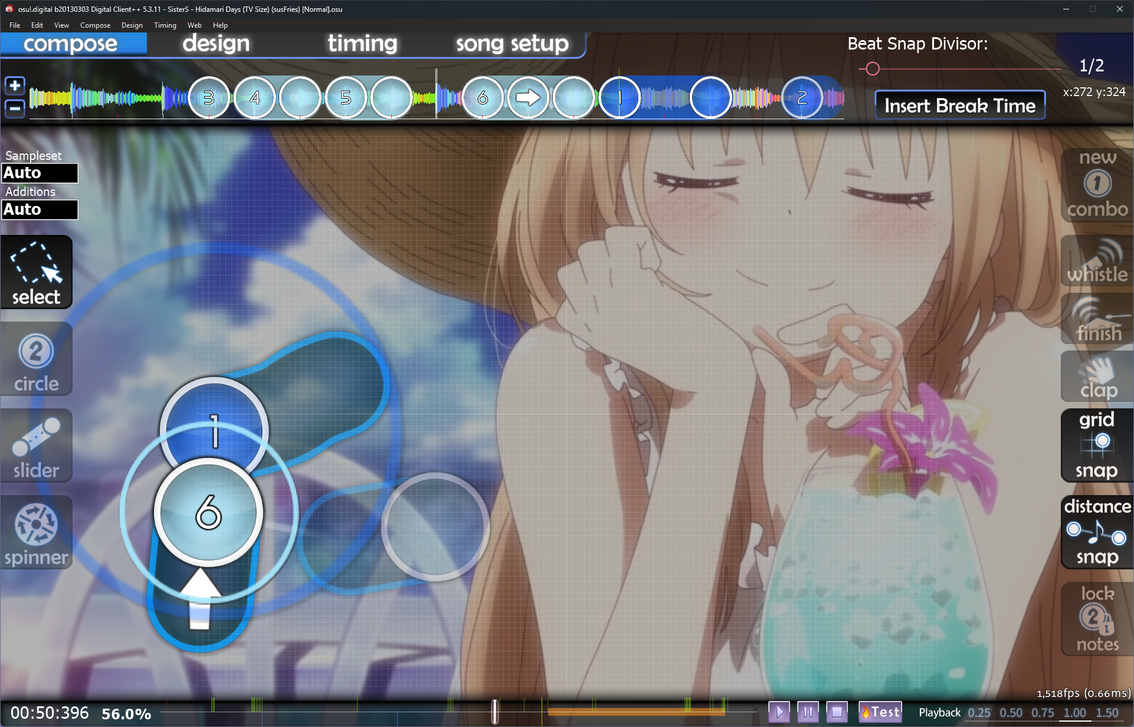Viewport: 1134px width, 727px height.
Task: Open the Sampleset Auto dropdown
Action: (40, 173)
